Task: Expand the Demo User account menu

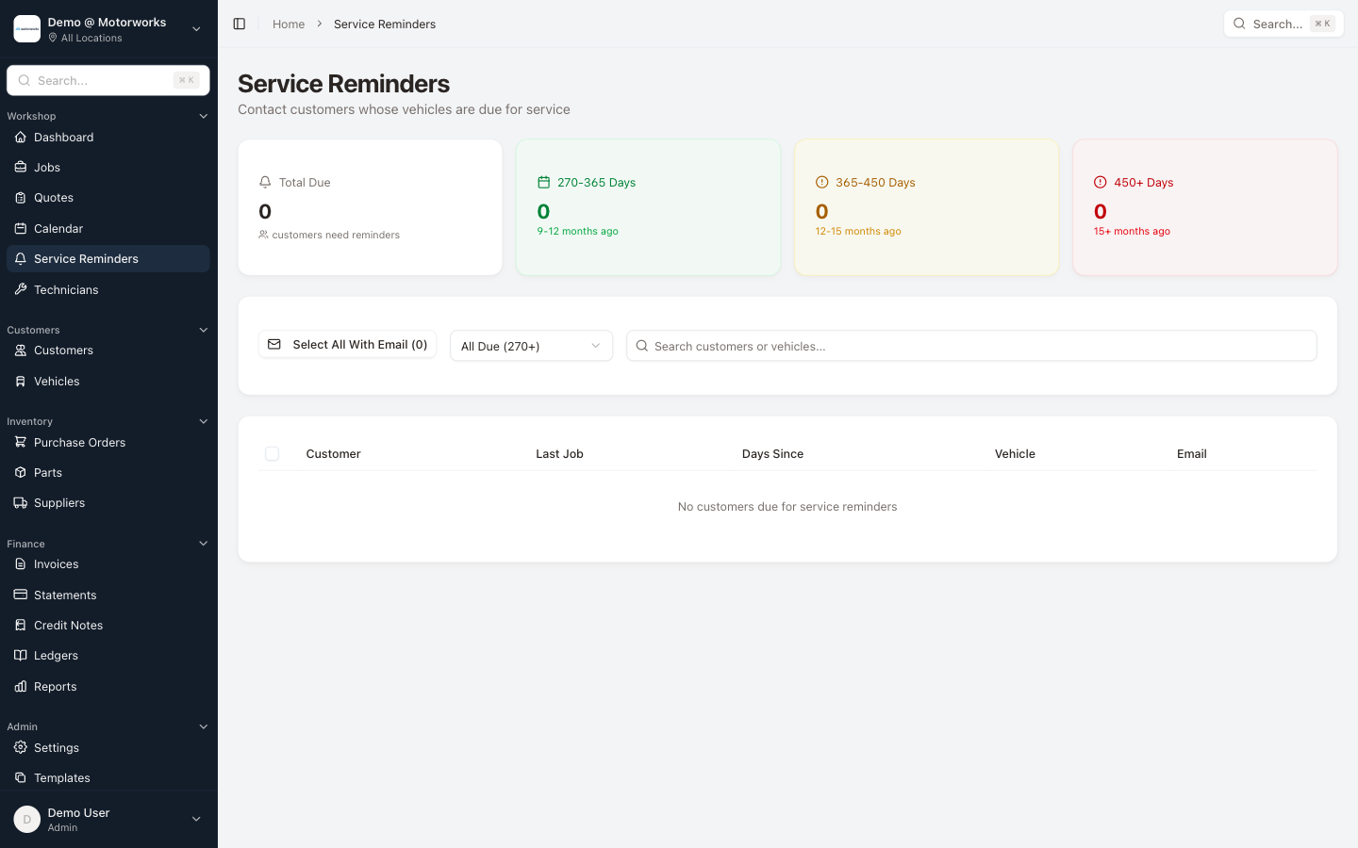Action: tap(195, 819)
